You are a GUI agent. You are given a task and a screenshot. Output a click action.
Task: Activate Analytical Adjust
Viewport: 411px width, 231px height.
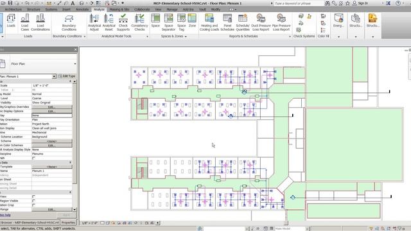(94, 22)
